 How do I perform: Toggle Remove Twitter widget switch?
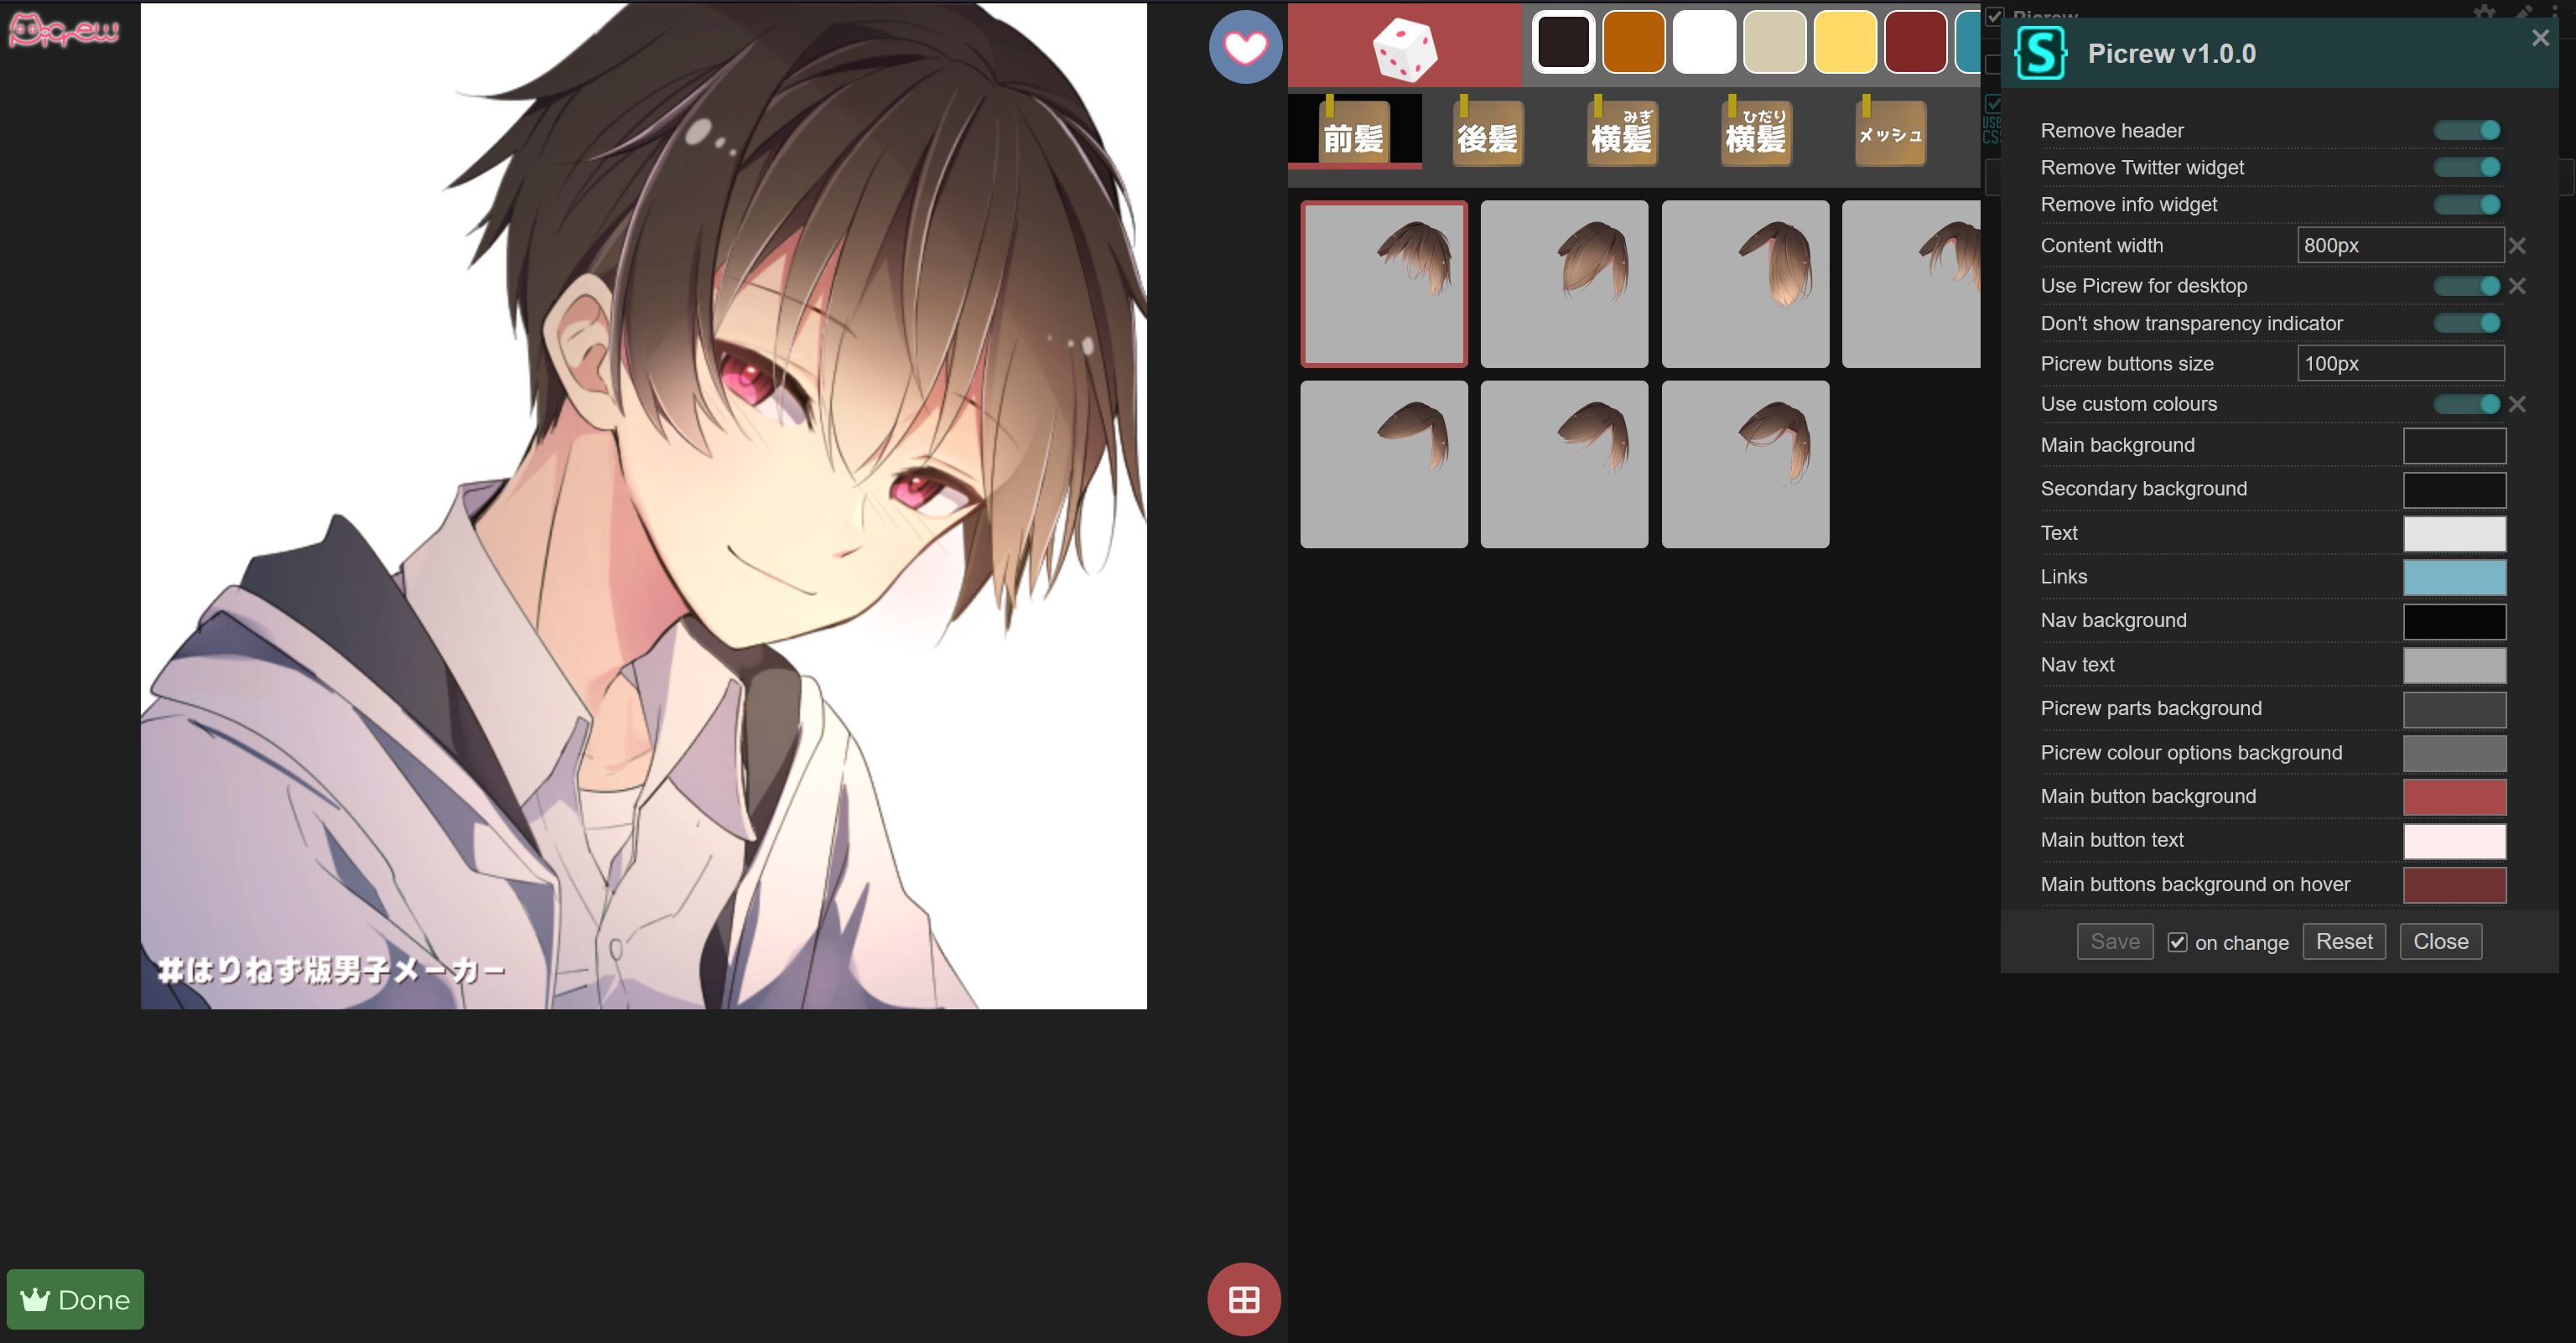pos(2467,167)
